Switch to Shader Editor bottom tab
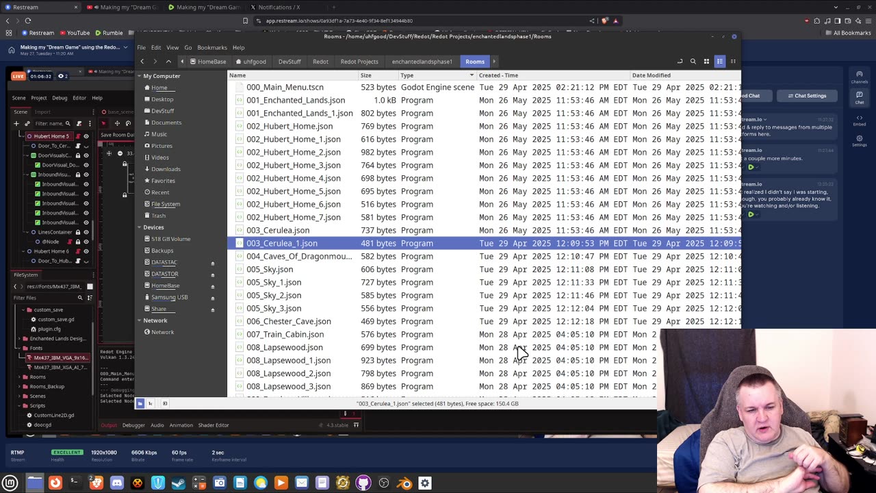The width and height of the screenshot is (876, 493). pyautogui.click(x=214, y=425)
